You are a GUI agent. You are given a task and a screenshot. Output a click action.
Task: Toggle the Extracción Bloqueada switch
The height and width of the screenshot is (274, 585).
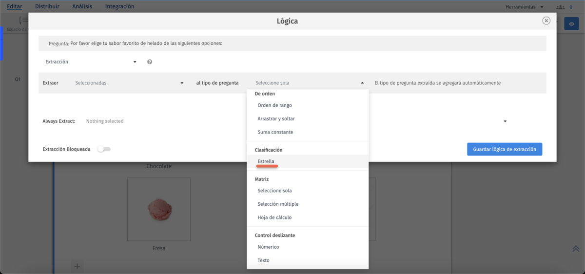[104, 149]
